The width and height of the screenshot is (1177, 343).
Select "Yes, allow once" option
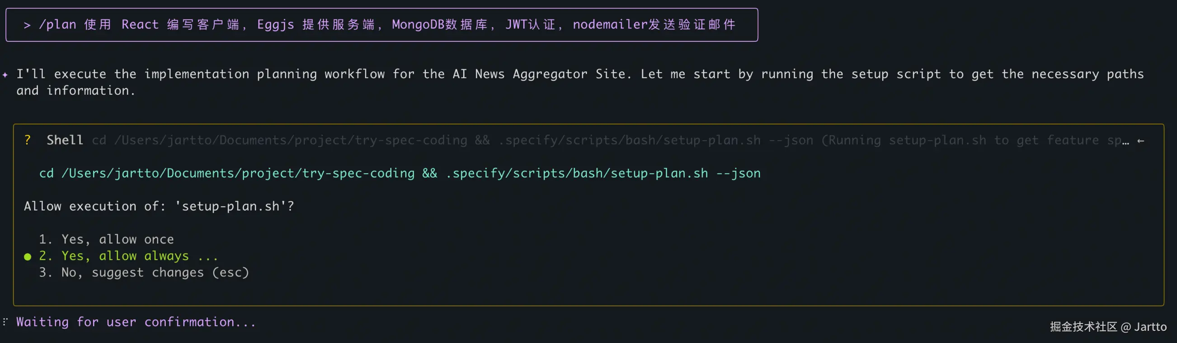118,240
